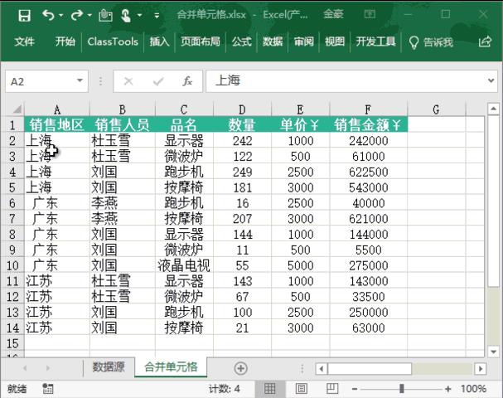Click the 计数: 4 status entry
The width and height of the screenshot is (503, 398).
click(x=225, y=389)
